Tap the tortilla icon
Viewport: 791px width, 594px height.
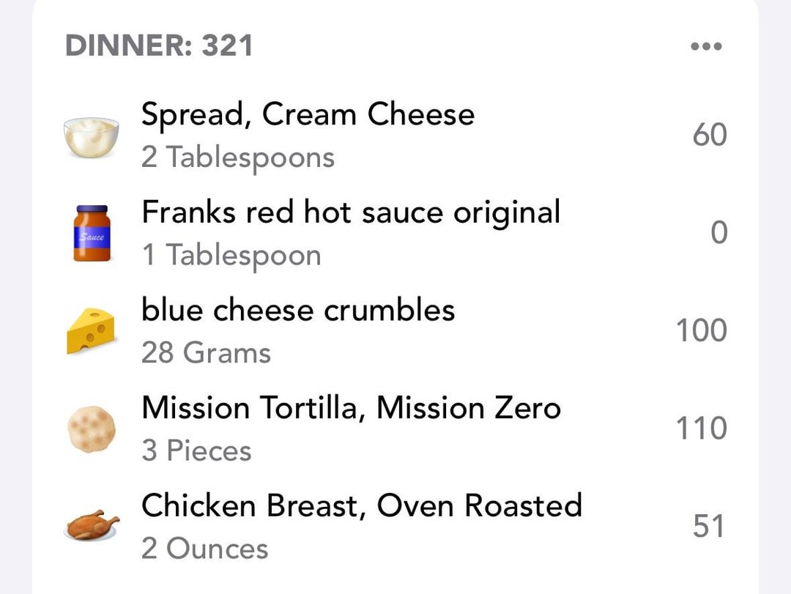tap(92, 429)
